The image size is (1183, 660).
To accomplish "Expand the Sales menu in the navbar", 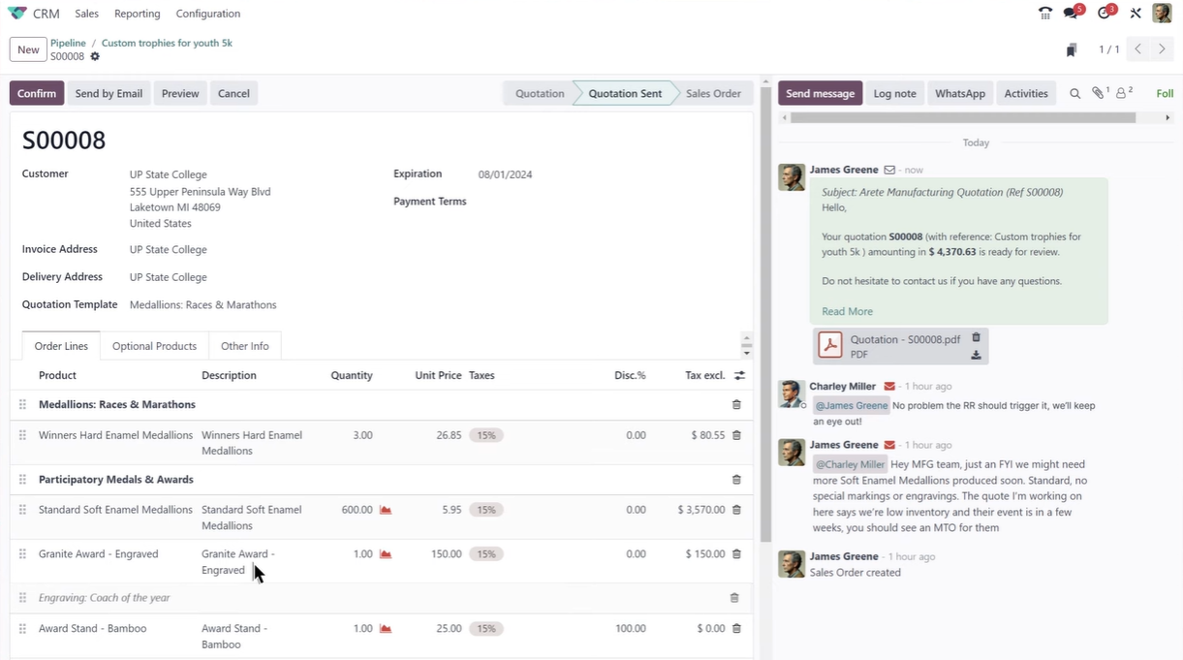I will point(86,14).
